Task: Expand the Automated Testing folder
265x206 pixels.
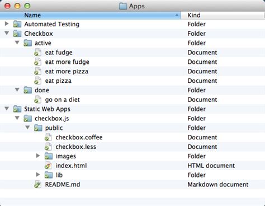Action: pyautogui.click(x=7, y=24)
